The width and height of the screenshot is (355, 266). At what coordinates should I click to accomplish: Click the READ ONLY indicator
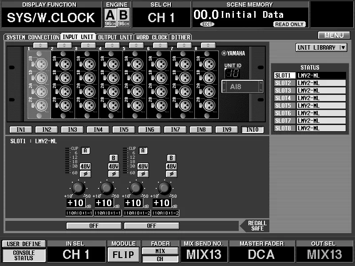[x=290, y=24]
